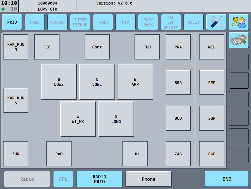Switch to the Phone tab

(x=148, y=179)
